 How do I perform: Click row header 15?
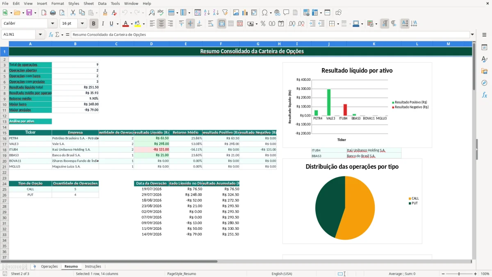(x=4, y=133)
